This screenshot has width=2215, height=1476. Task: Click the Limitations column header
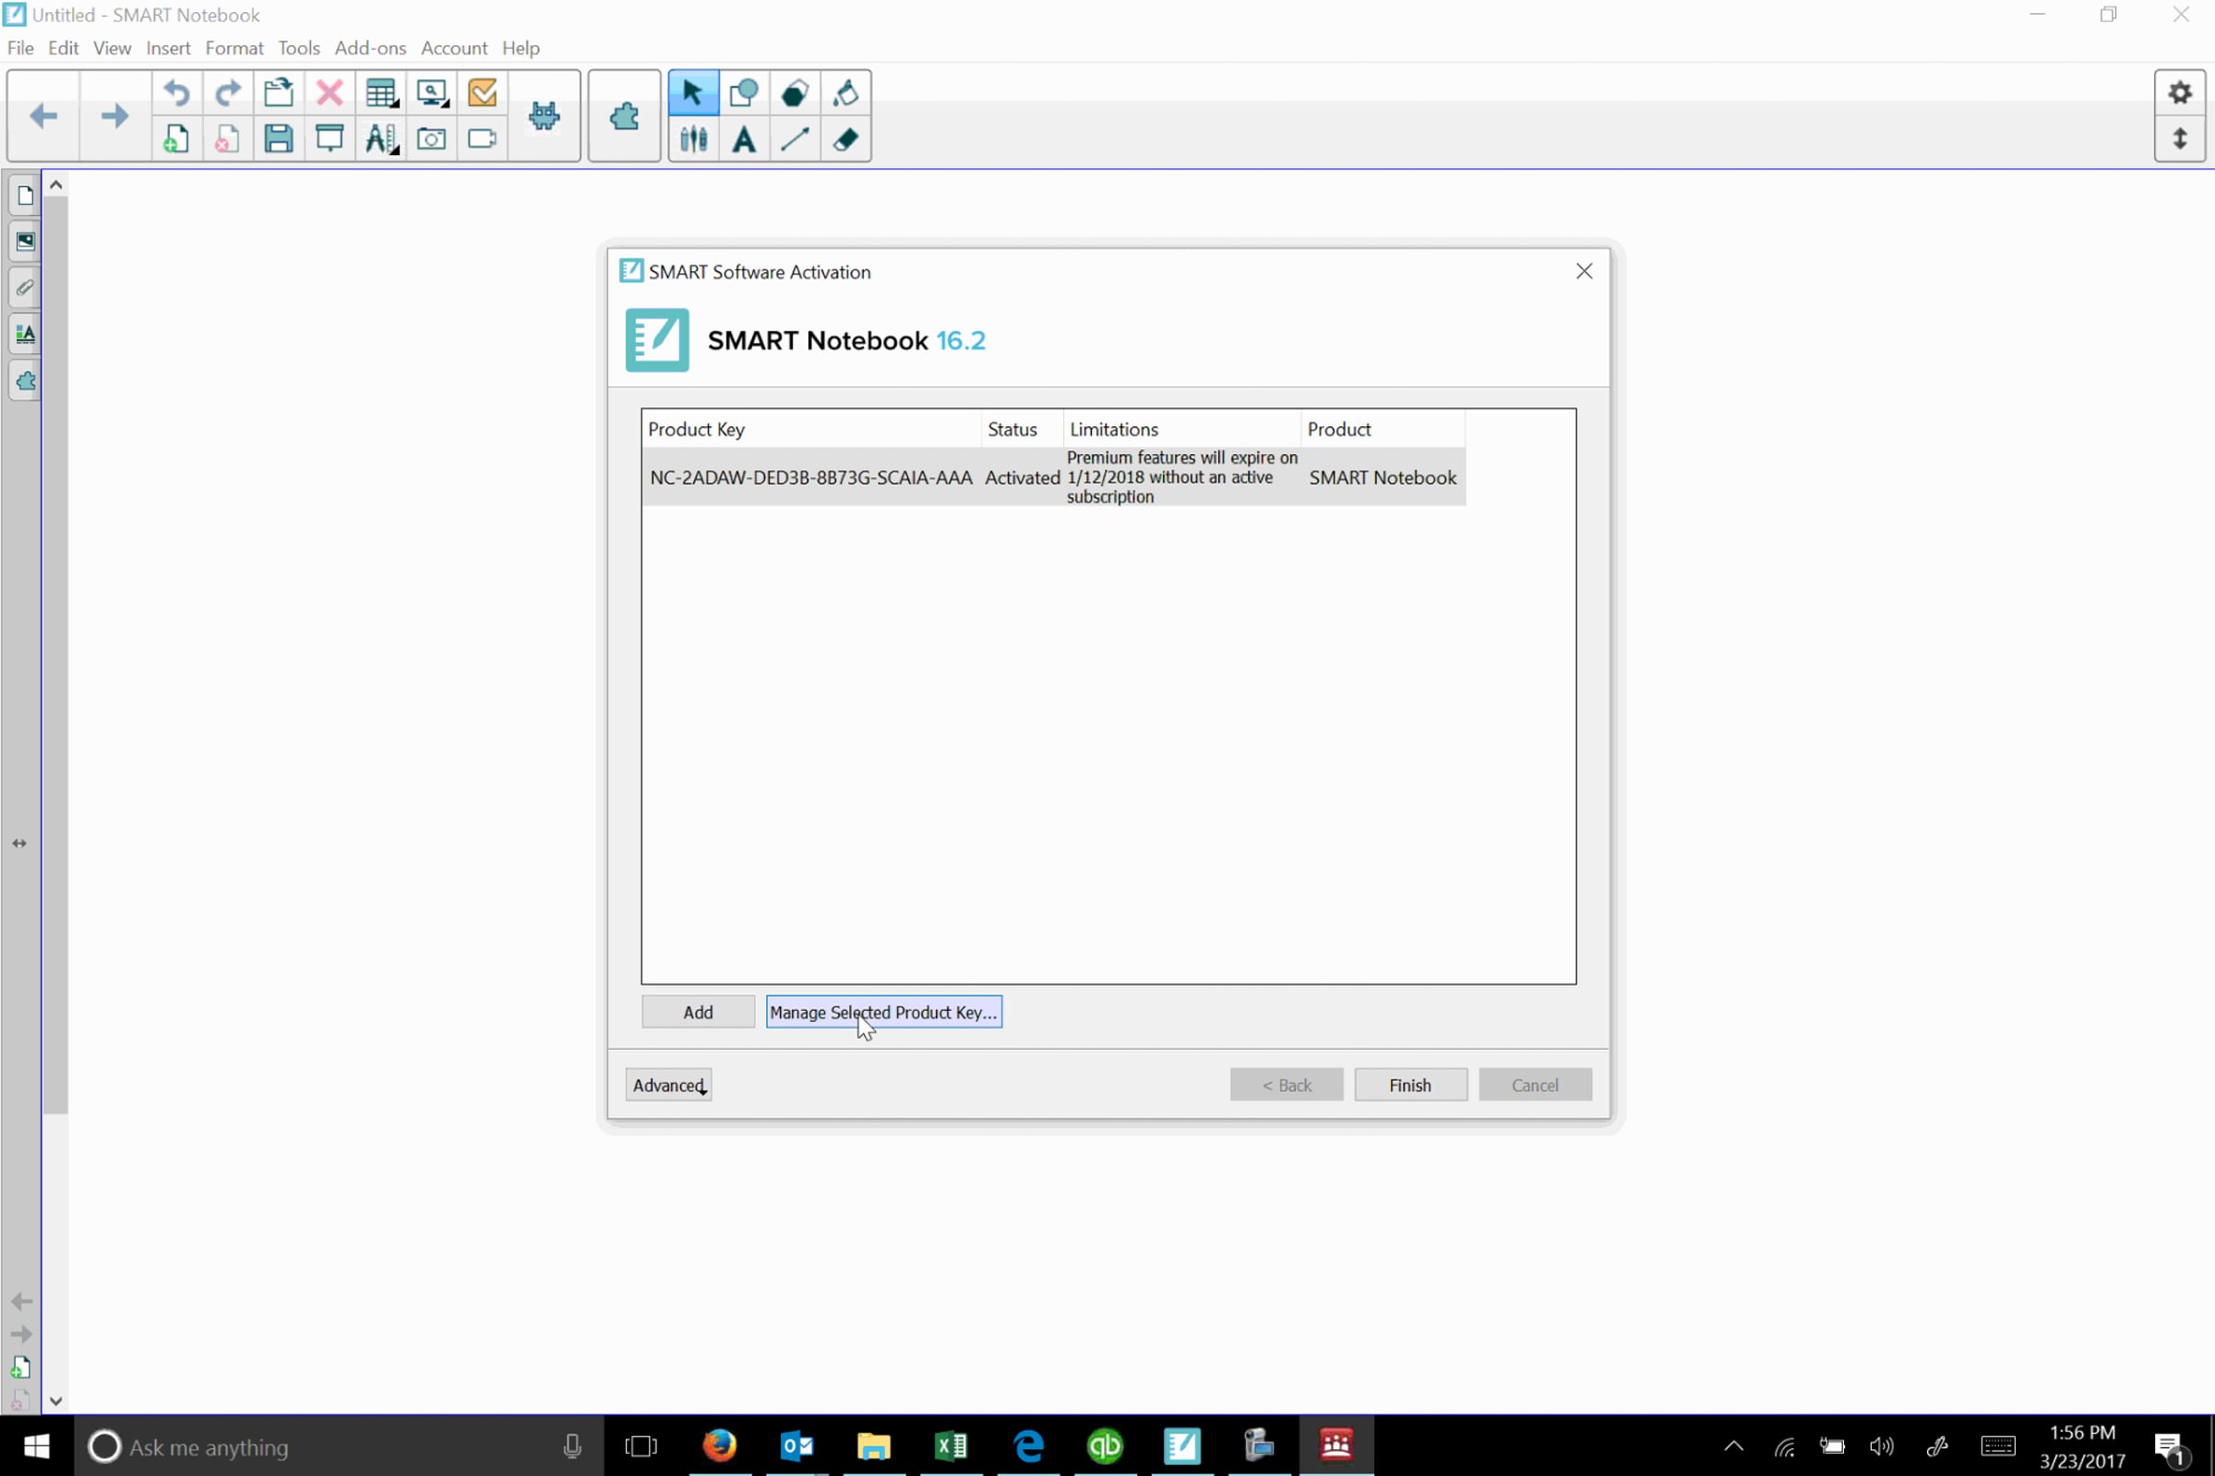coord(1183,429)
